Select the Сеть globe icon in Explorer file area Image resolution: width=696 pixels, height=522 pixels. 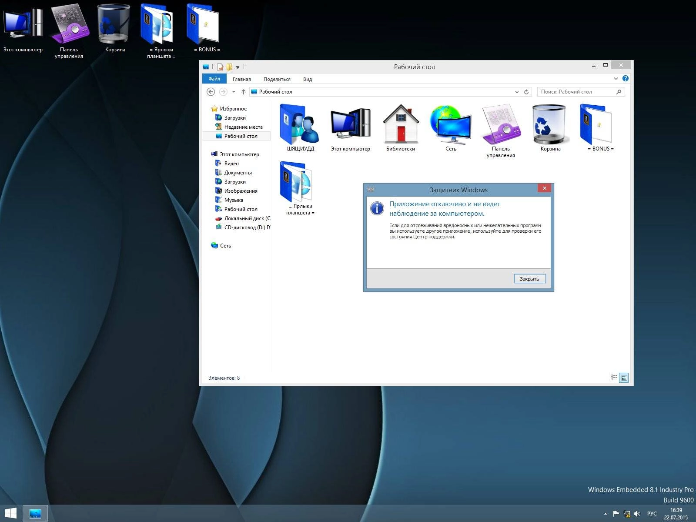451,127
